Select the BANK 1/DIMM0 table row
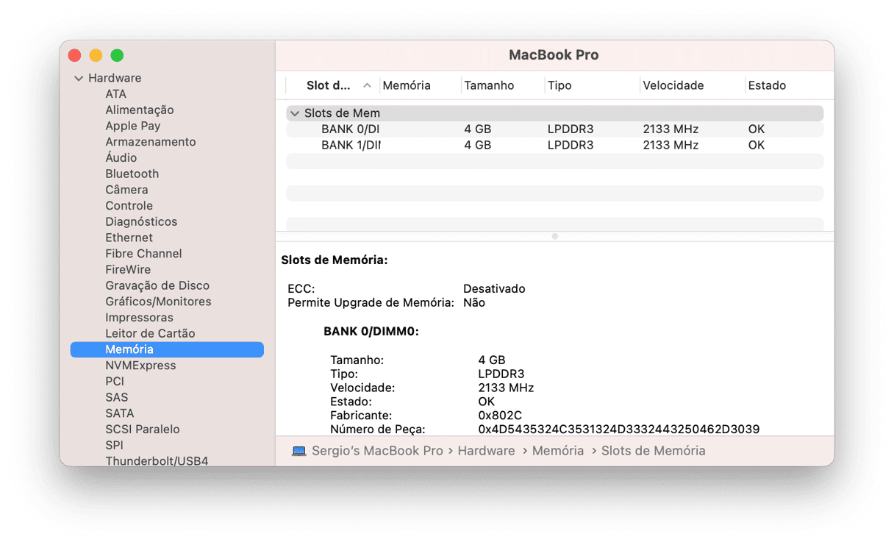894x545 pixels. coord(554,145)
